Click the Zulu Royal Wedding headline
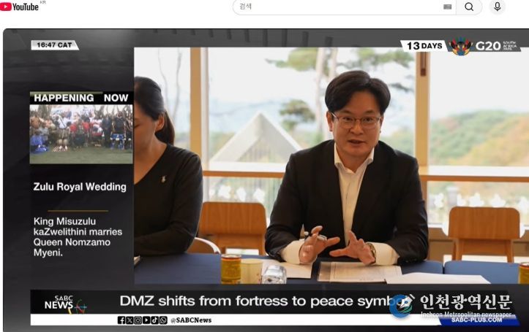 [x=80, y=187]
